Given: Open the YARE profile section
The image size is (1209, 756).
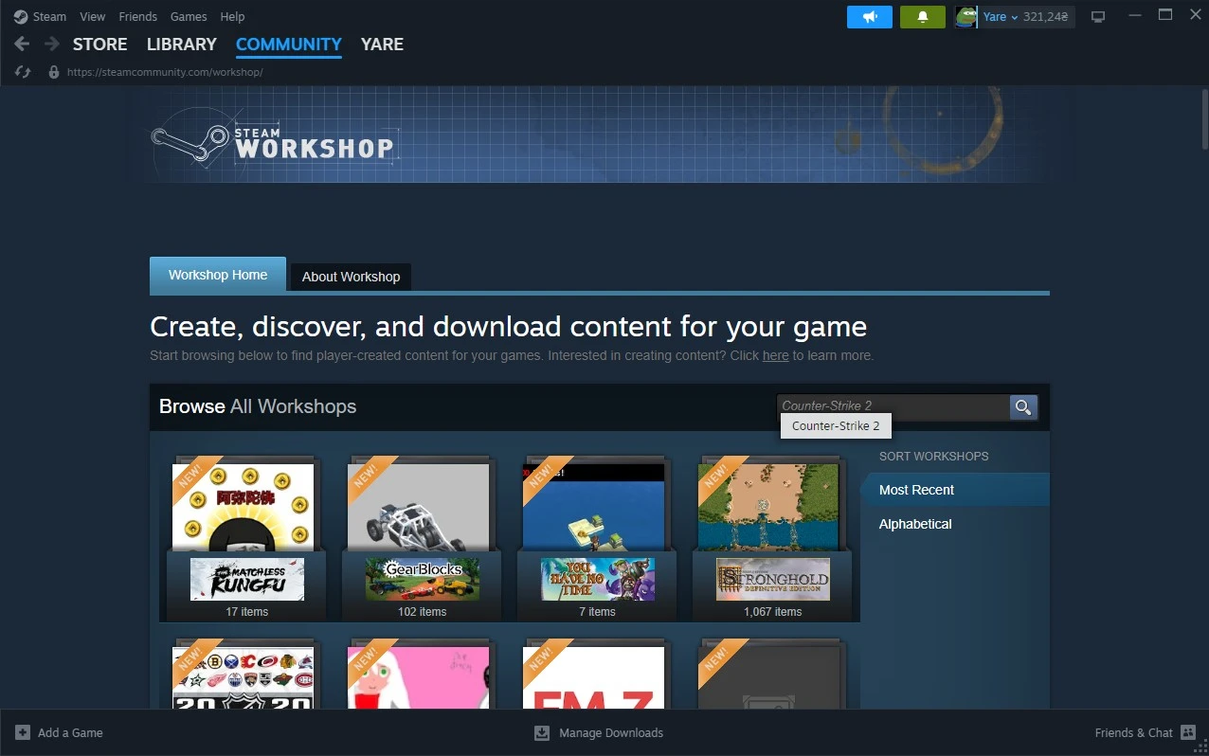Looking at the screenshot, I should (382, 45).
